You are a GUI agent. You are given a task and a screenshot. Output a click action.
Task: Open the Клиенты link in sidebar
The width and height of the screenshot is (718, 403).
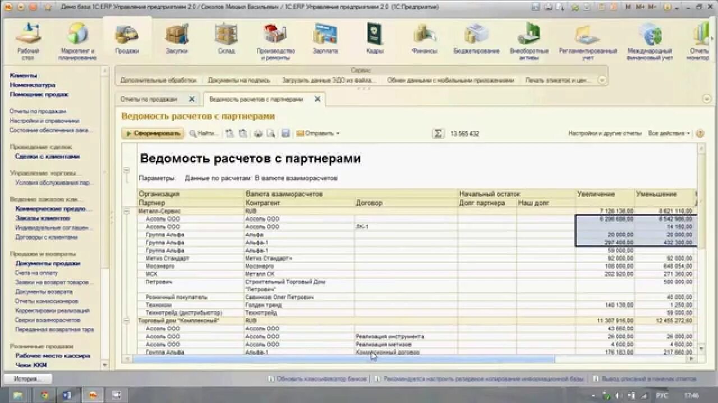[x=24, y=75]
